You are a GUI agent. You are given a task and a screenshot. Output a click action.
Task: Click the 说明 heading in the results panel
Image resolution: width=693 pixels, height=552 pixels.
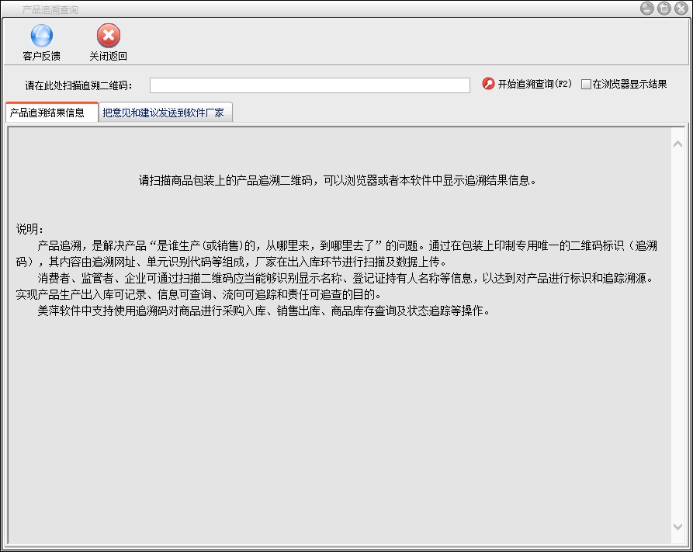(30, 229)
